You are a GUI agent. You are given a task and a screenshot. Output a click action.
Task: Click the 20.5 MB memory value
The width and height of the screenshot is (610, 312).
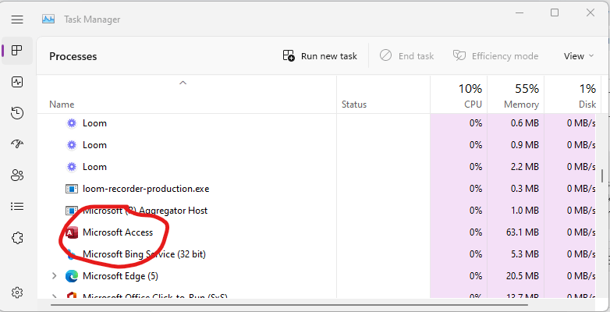pos(523,276)
